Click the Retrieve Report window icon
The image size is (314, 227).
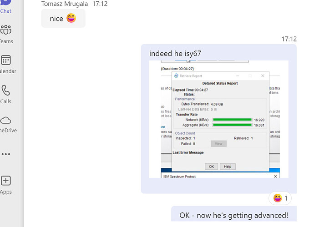(177, 76)
